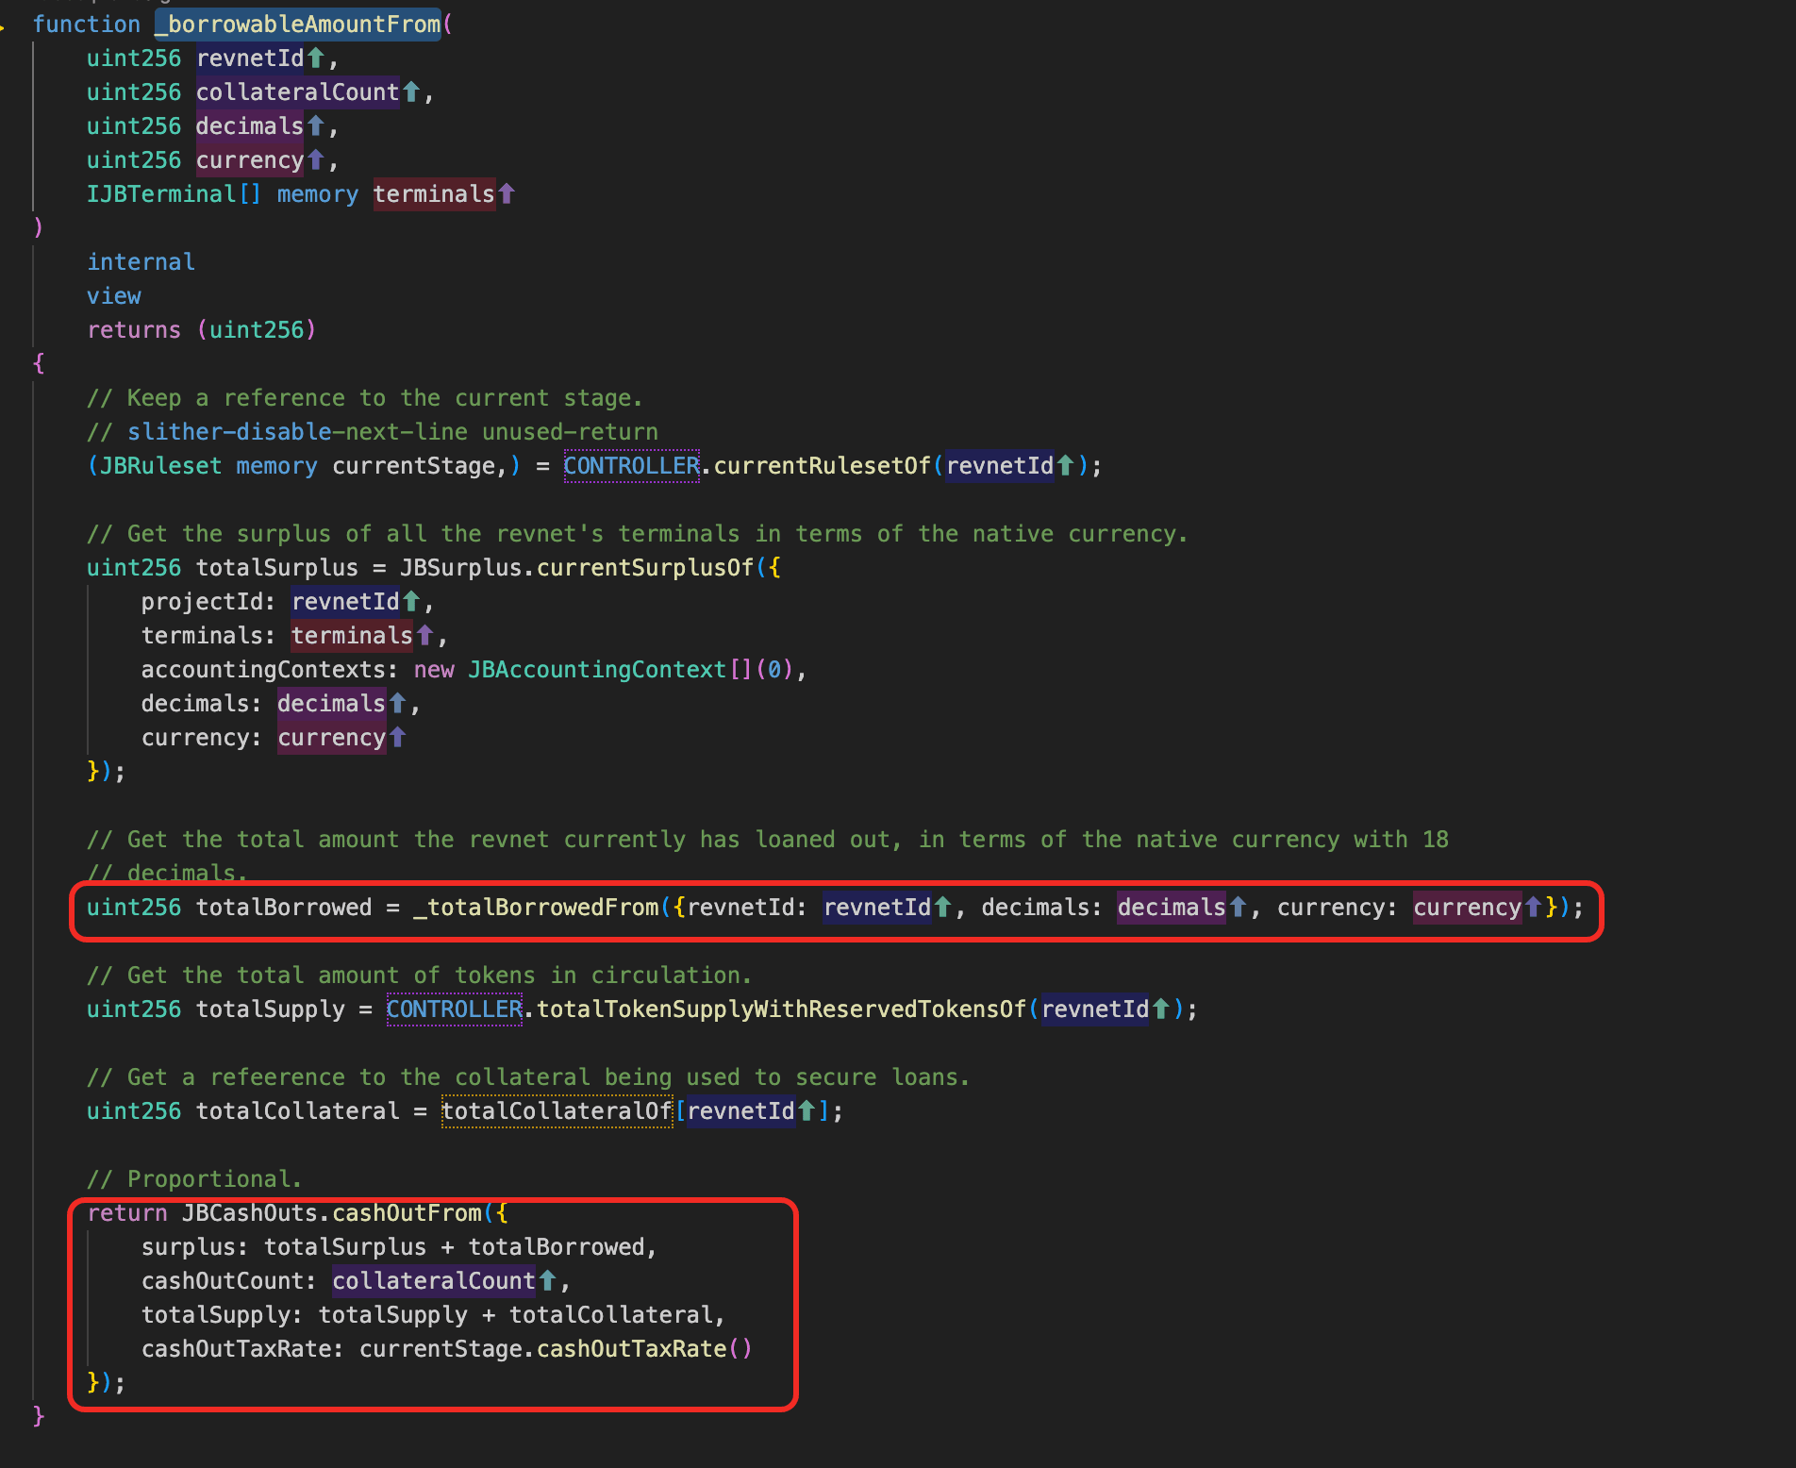Image resolution: width=1796 pixels, height=1468 pixels.
Task: Click the 'slither-disable-next-line unused-return' comment
Action: click(x=392, y=432)
